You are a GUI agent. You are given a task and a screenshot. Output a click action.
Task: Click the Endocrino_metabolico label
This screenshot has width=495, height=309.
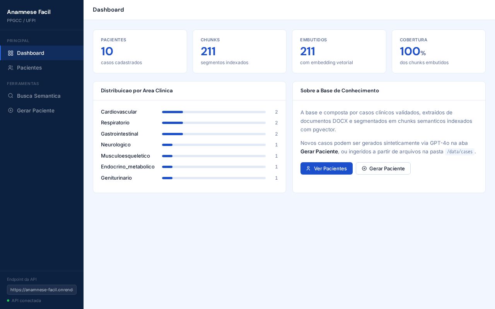point(128,166)
